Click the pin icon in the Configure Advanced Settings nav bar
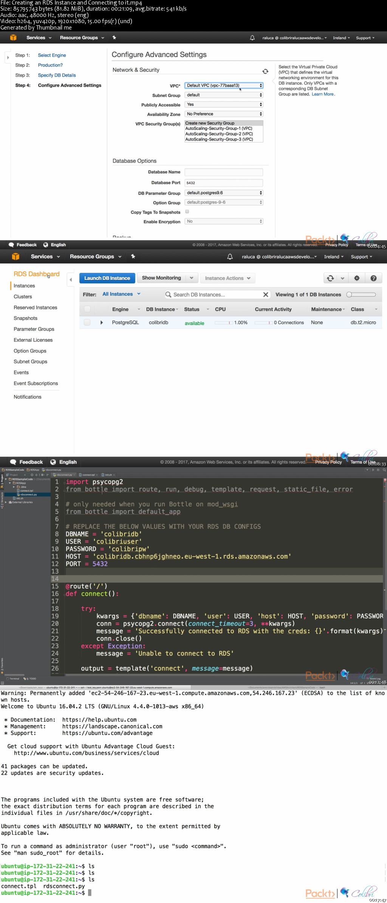The height and width of the screenshot is (903, 387). coord(114,37)
